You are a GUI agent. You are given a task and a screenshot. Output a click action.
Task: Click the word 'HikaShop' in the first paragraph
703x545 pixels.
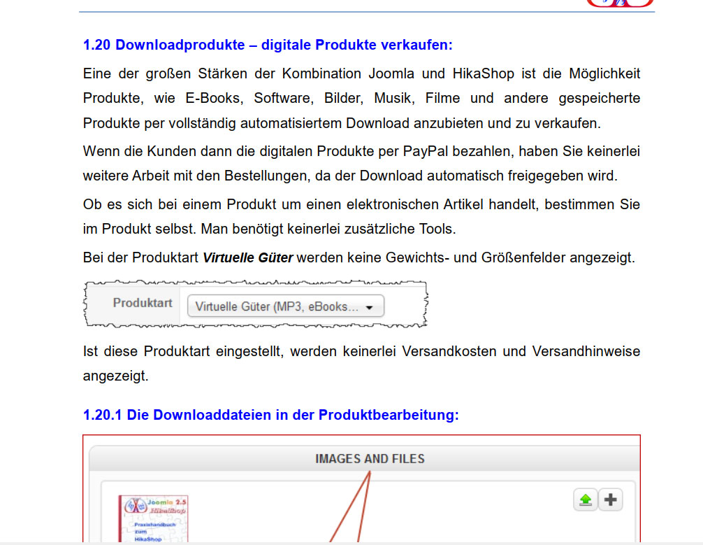484,73
